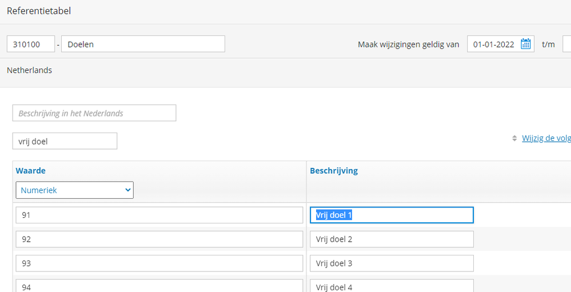Select the value field containing 91

[159, 215]
